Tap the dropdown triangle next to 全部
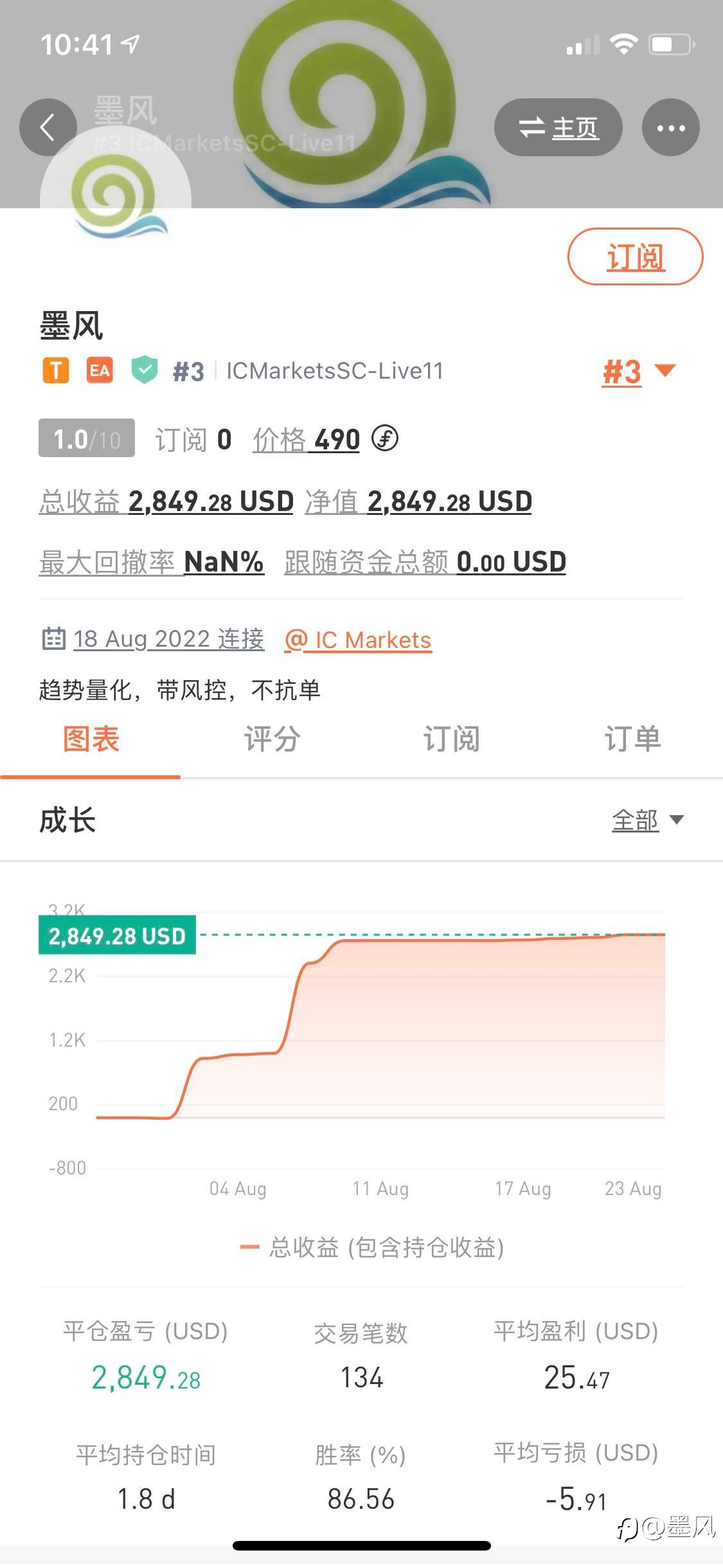This screenshot has height=1566, width=723. tap(676, 820)
